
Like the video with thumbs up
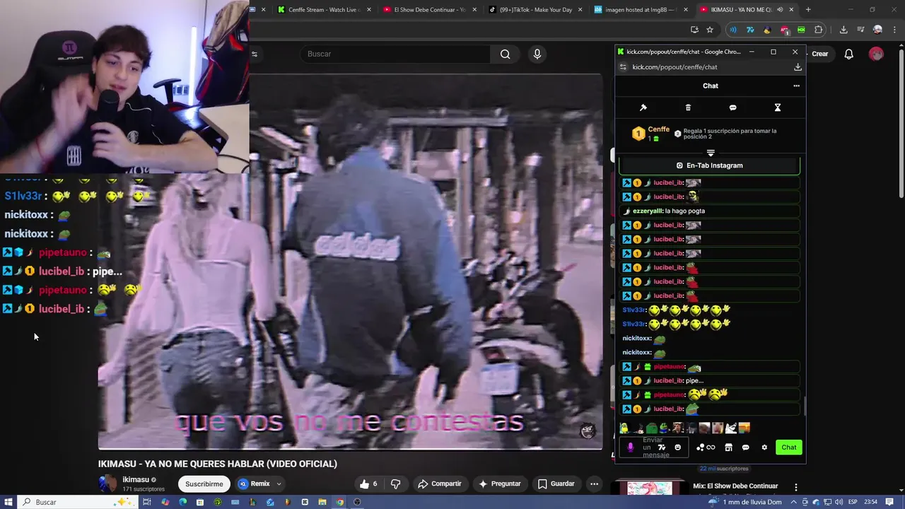click(368, 484)
